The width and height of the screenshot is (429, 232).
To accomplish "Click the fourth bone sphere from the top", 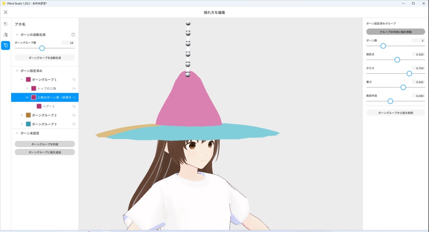I will [x=188, y=54].
